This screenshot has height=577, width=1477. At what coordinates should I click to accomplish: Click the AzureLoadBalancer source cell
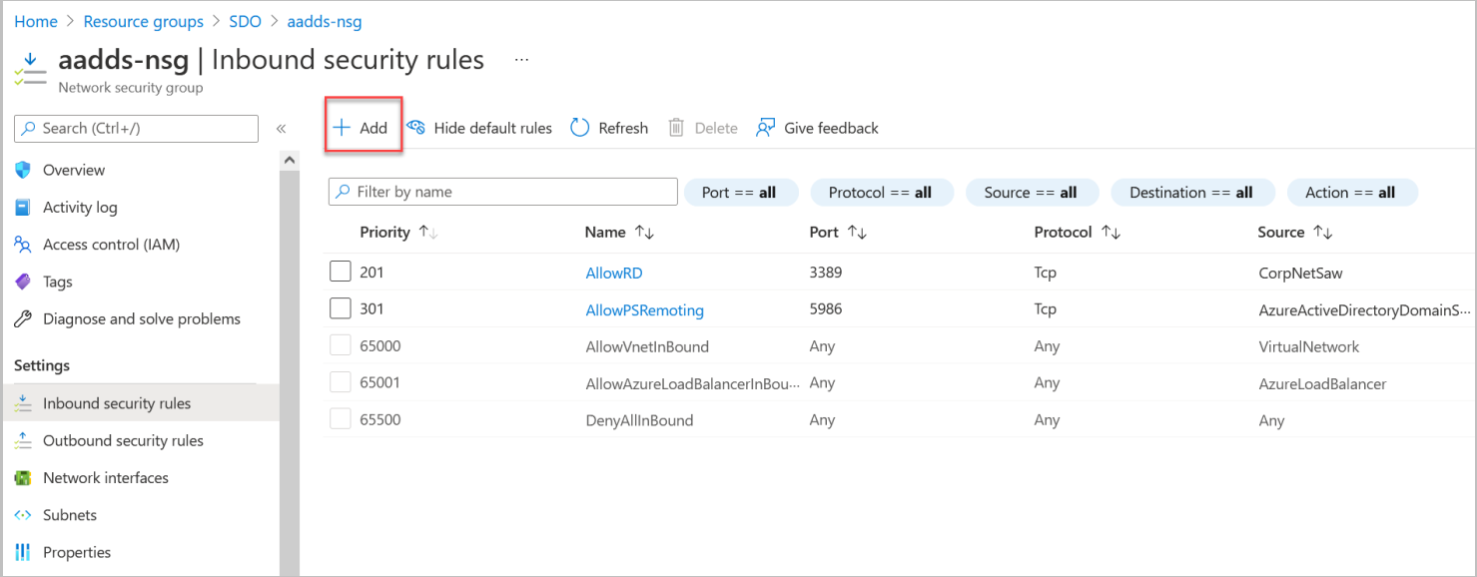point(1322,384)
